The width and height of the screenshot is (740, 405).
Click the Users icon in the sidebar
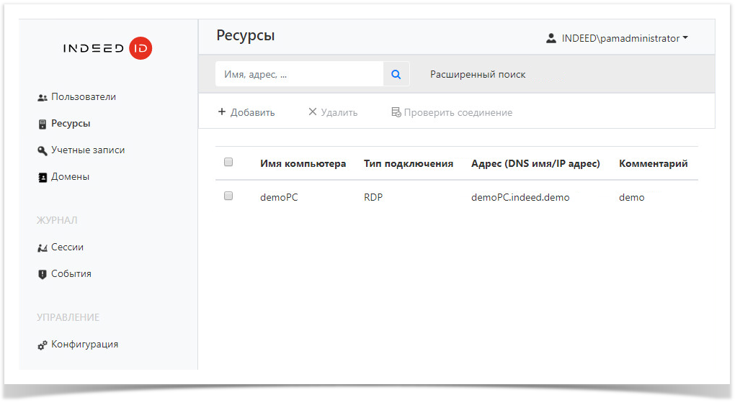click(42, 98)
